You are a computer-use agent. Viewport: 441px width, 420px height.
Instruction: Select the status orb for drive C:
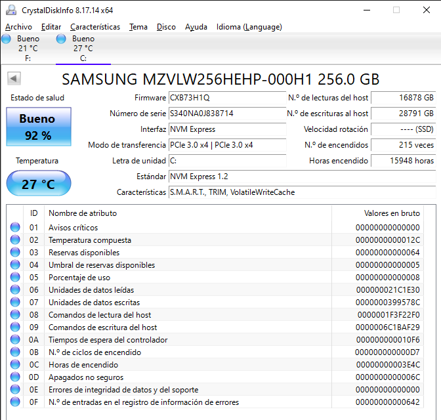[62, 39]
